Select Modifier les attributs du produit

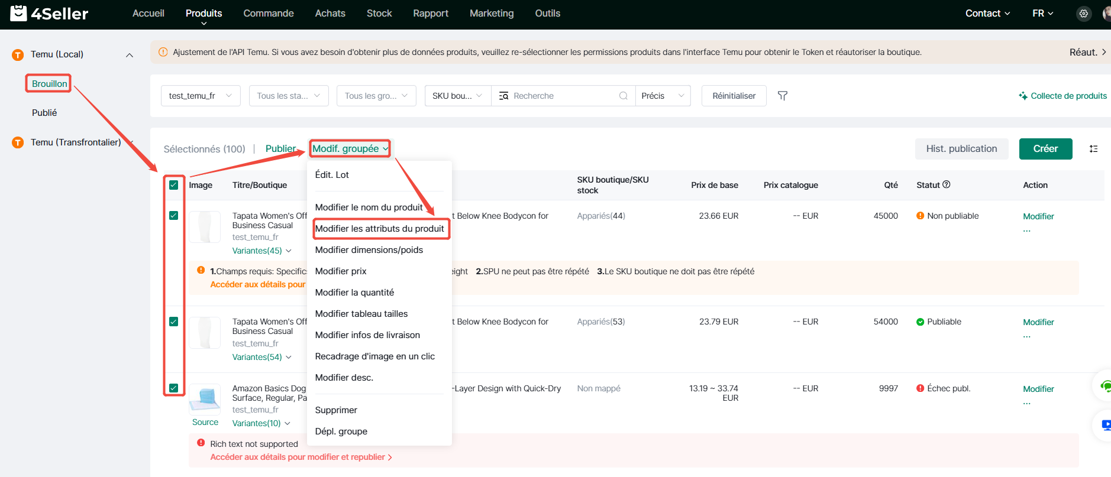[379, 229]
